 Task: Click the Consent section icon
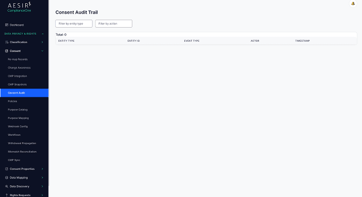tap(6, 51)
